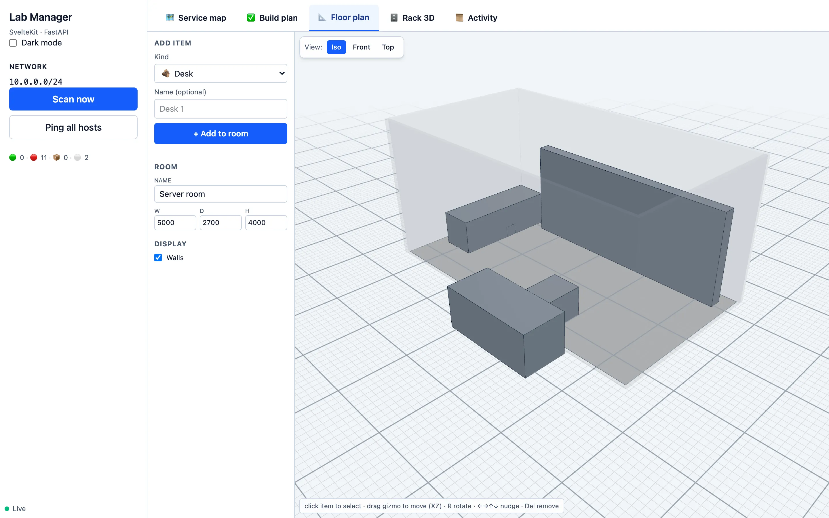
Task: Click the network address 10.0.0.0/24
Action: [36, 81]
